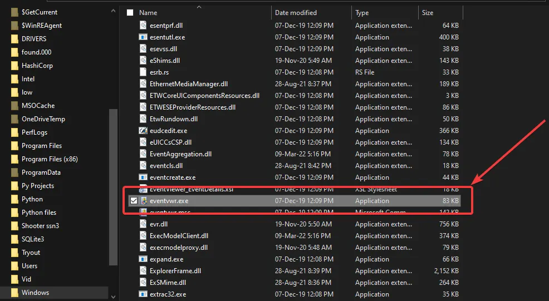Click the expand.exe application icon
Screen dimensions: 549x301
point(143,259)
